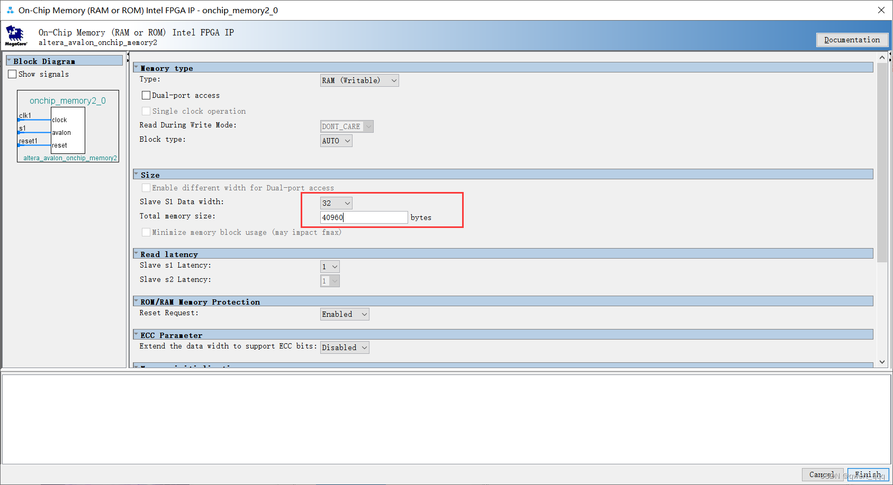893x485 pixels.
Task: Click the Read During Write Mode label
Action: (188, 125)
